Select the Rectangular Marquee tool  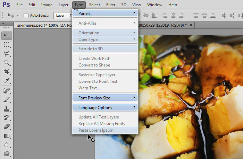[x=7, y=44]
